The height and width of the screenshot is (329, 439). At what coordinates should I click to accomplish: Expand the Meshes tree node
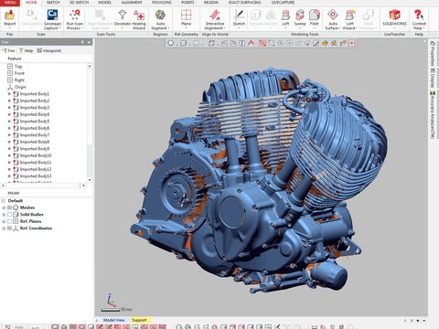coord(4,207)
